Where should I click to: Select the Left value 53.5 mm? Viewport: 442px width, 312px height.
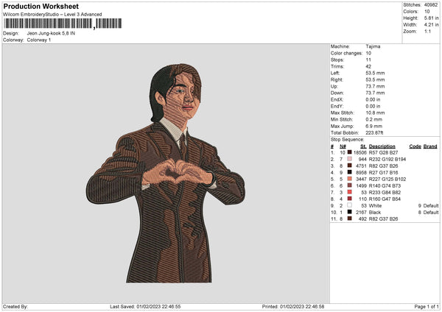click(375, 73)
